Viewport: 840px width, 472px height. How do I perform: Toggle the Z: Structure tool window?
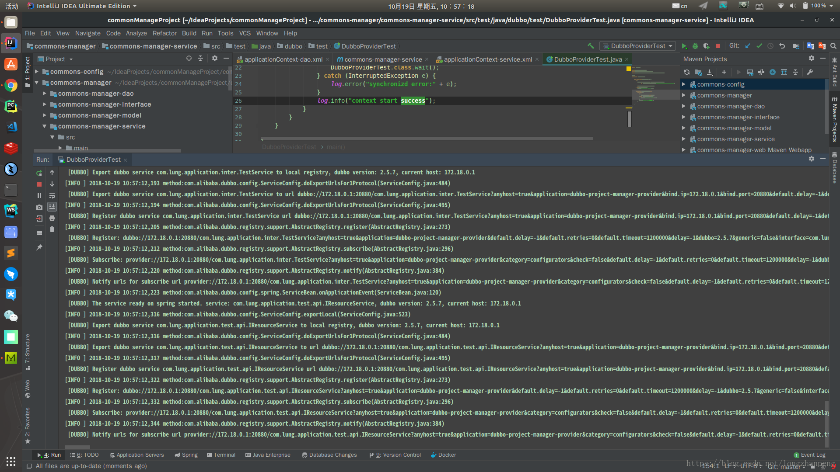(x=28, y=352)
